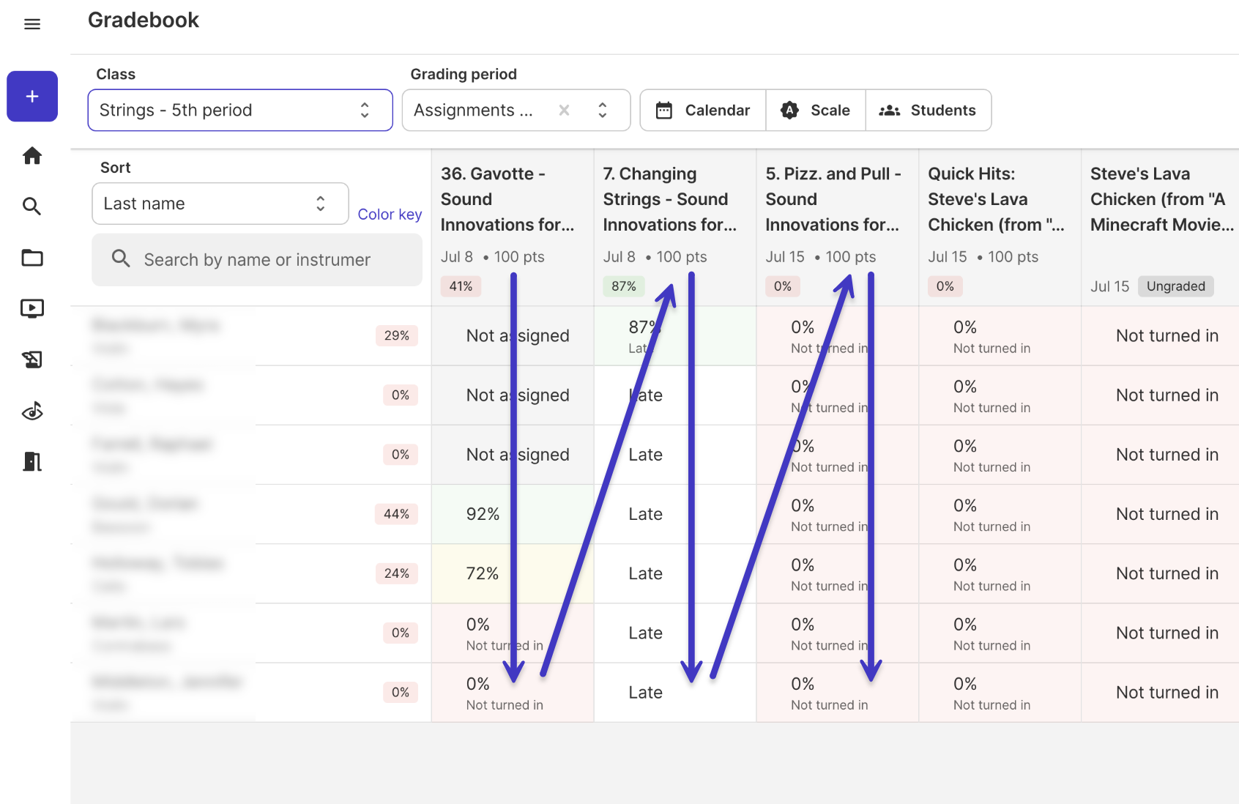Viewport: 1239px width, 804px height.
Task: Open the Sort by Last name dropdown
Action: pyautogui.click(x=220, y=204)
